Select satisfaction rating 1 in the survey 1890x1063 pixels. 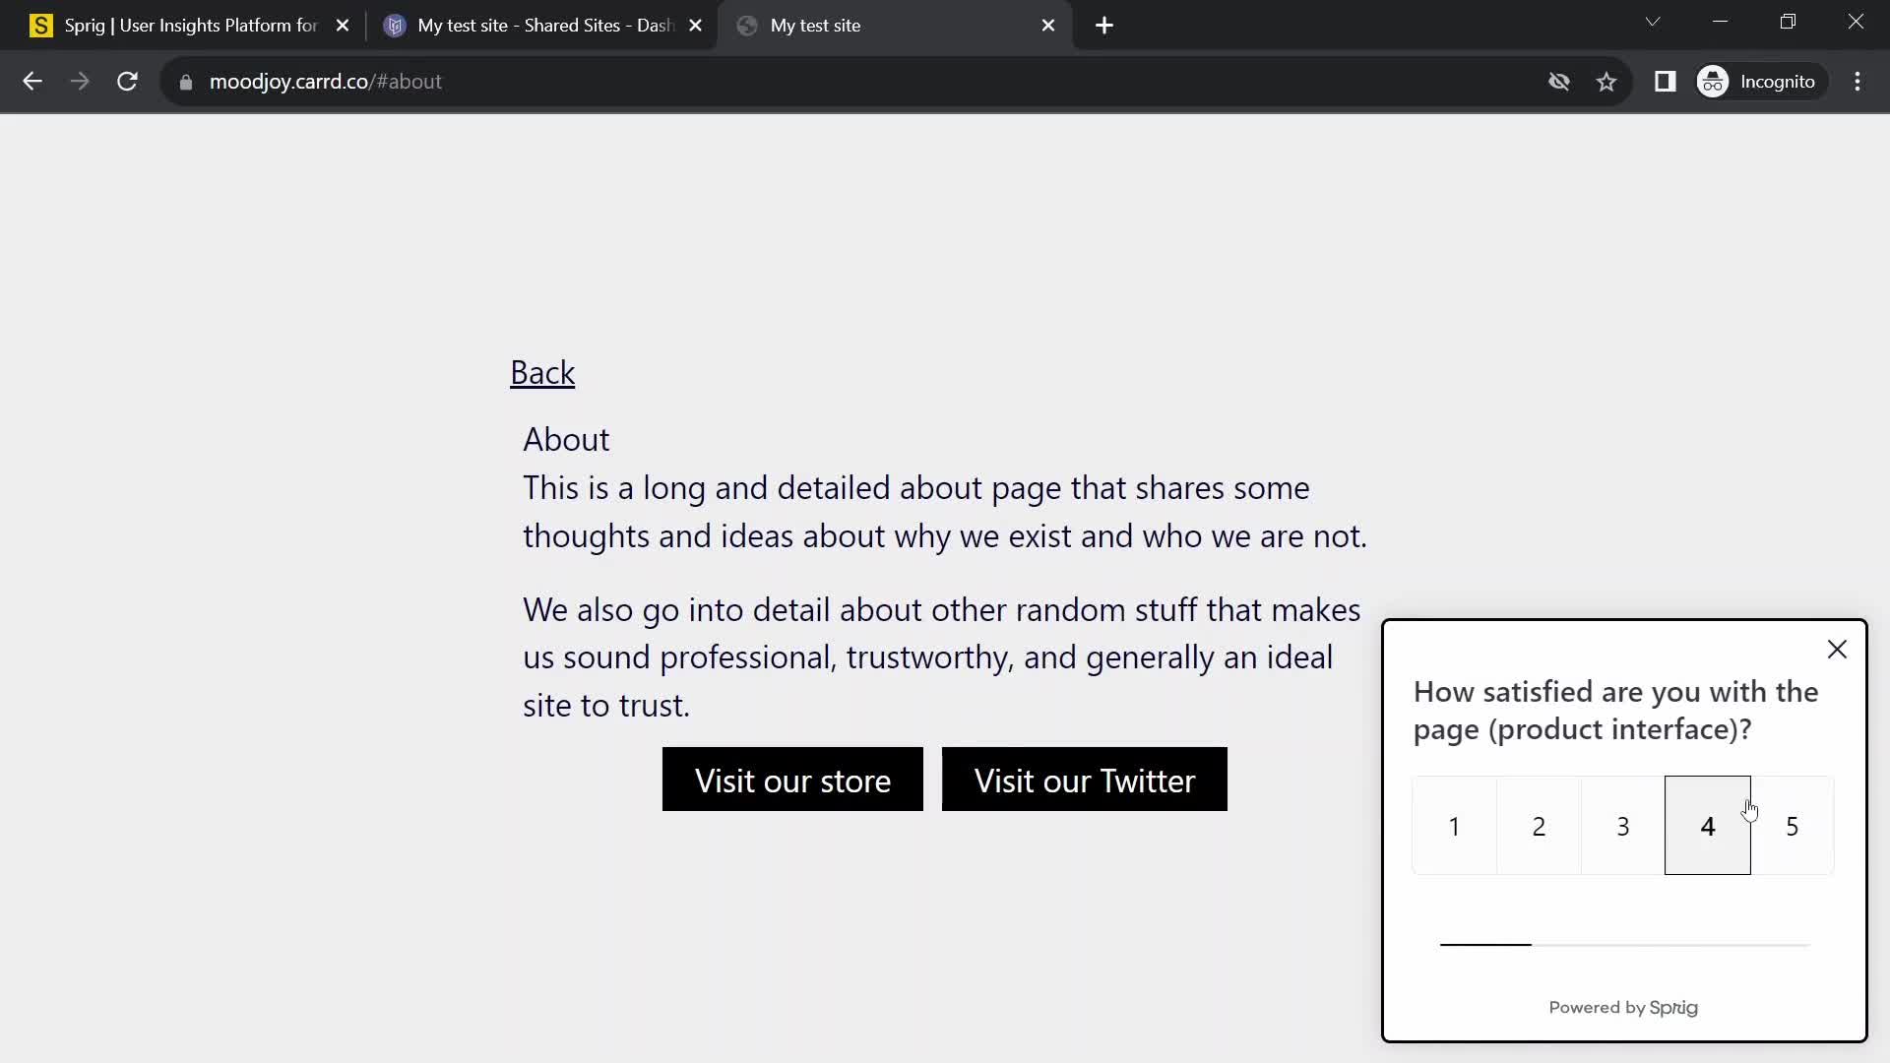pyautogui.click(x=1454, y=826)
